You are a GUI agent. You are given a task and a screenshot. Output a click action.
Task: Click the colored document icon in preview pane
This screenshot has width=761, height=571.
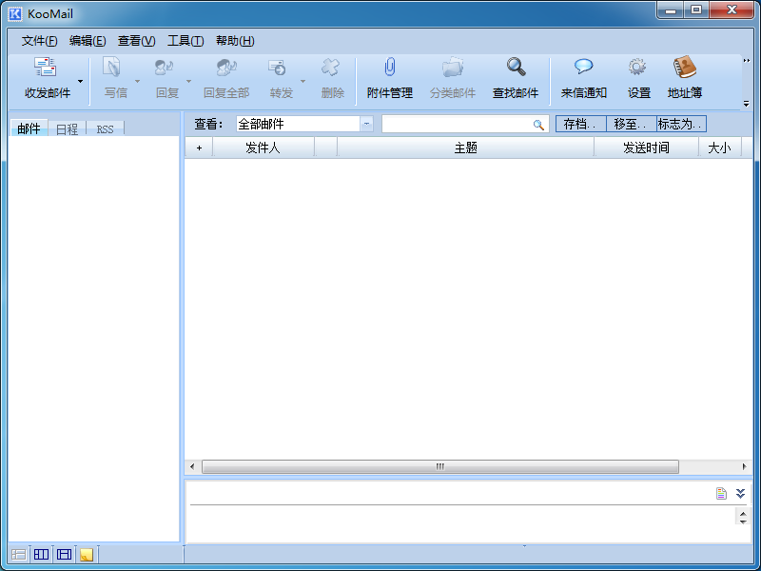click(x=722, y=493)
